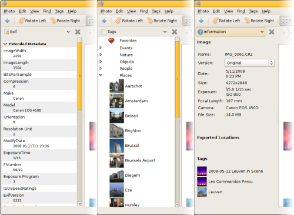Select the Orientation metadata row
The height and width of the screenshot is (215, 294).
(39, 120)
